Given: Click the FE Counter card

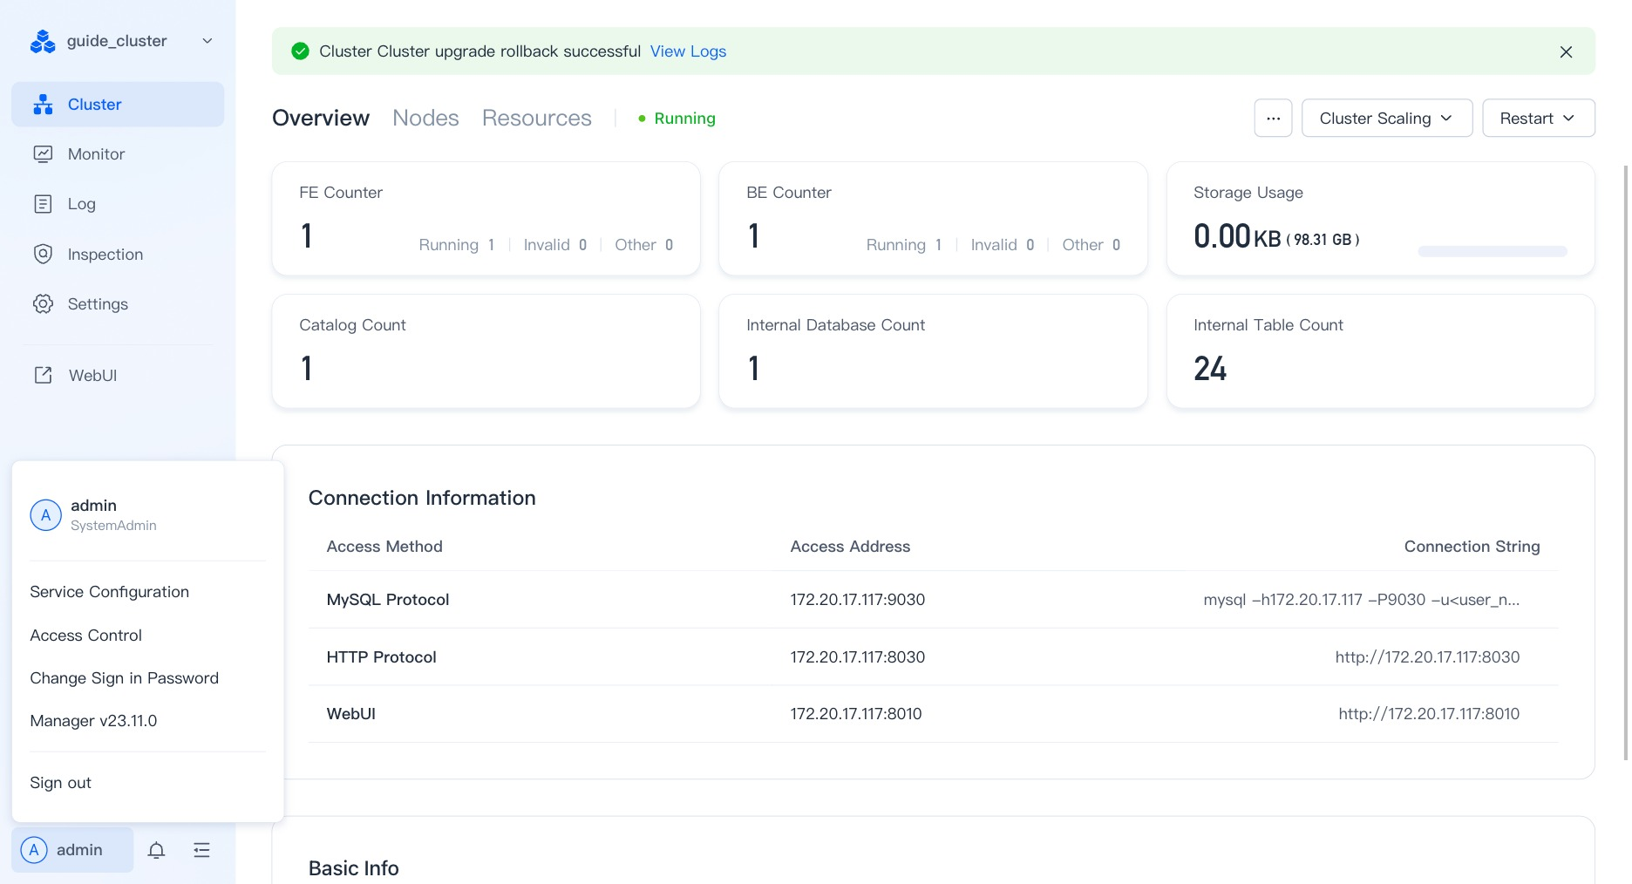Looking at the screenshot, I should coord(486,218).
